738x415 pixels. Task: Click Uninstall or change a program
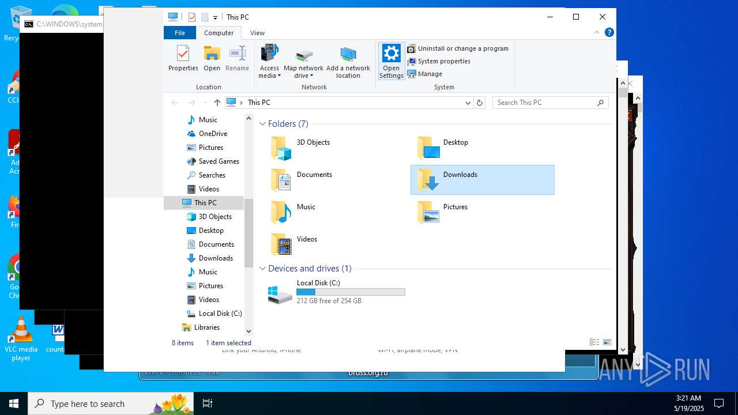click(458, 48)
